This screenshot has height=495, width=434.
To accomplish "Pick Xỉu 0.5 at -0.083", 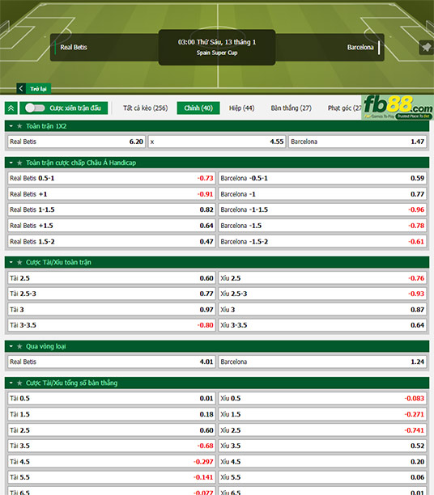I will pyautogui.click(x=322, y=399).
